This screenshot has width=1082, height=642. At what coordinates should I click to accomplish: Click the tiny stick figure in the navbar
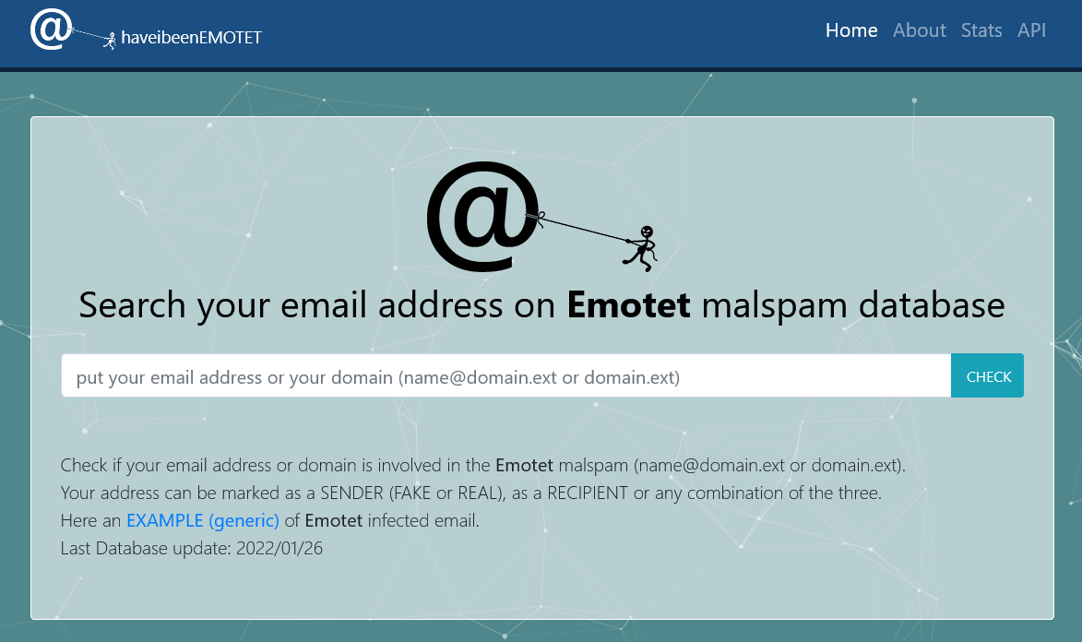point(111,41)
